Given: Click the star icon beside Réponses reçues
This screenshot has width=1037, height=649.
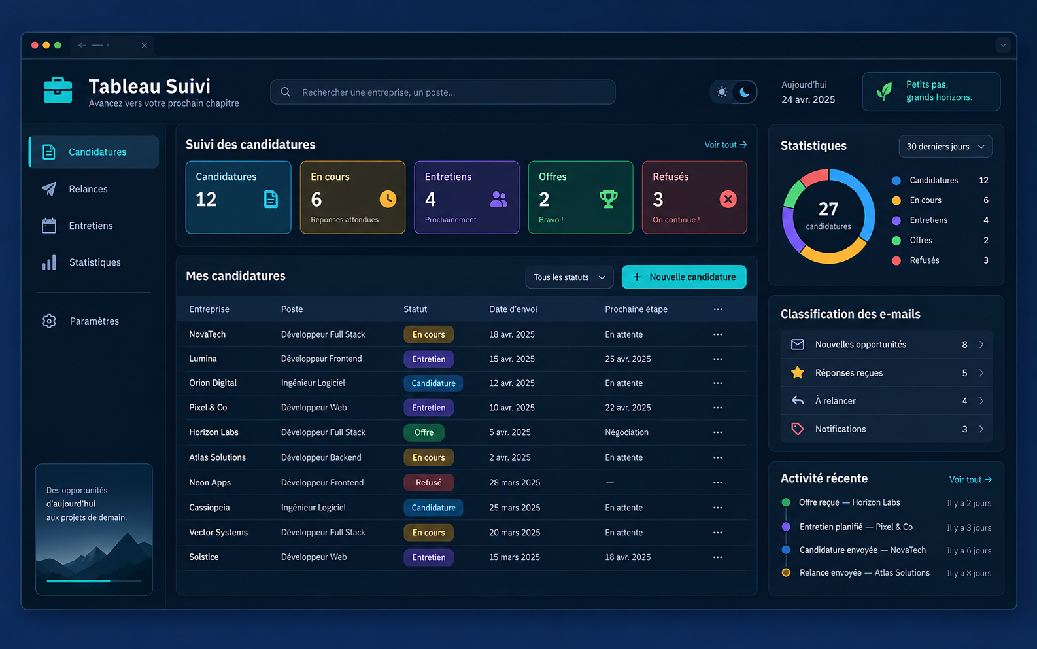Looking at the screenshot, I should (798, 372).
